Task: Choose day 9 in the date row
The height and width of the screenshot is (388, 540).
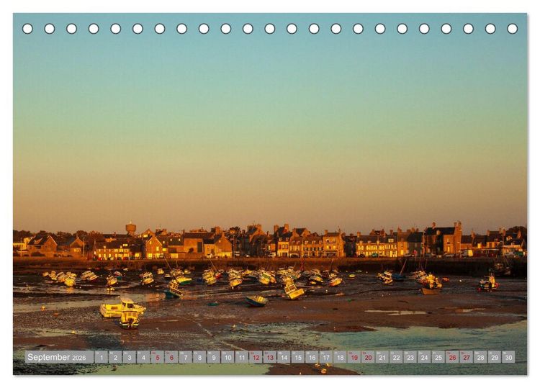Action: point(214,357)
